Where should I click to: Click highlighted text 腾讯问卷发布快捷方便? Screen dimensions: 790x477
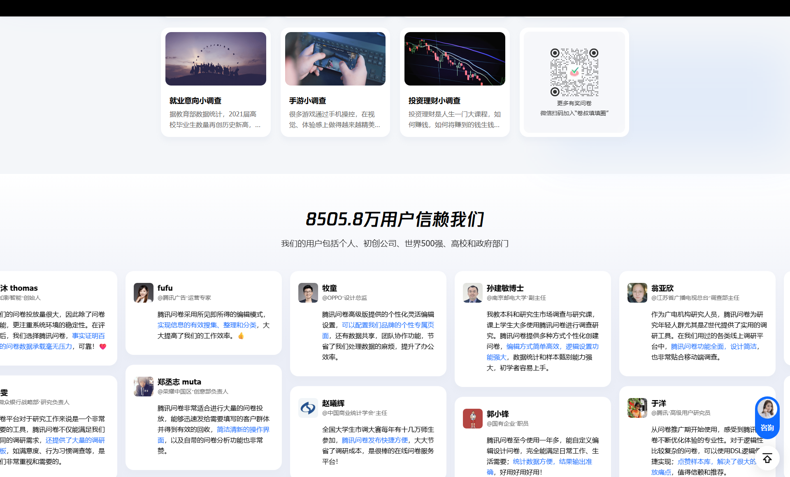pyautogui.click(x=375, y=440)
